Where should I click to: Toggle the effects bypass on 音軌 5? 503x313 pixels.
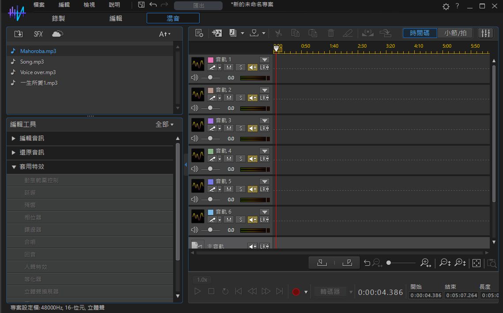coord(253,189)
